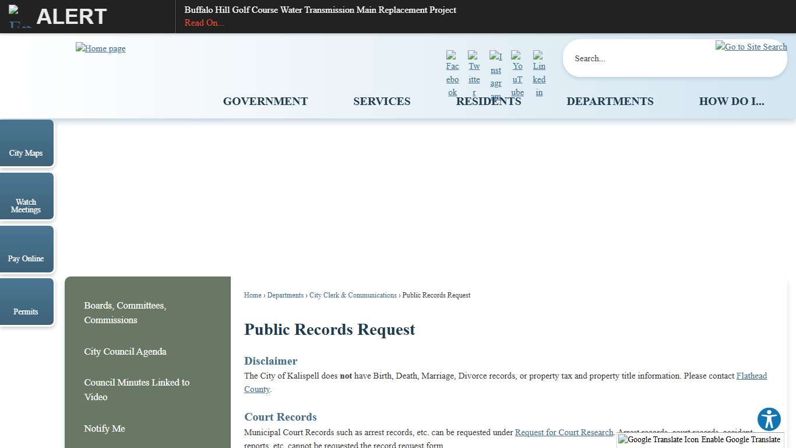The height and width of the screenshot is (448, 796).
Task: Select the DEPARTMENTS menu item
Action: [610, 101]
